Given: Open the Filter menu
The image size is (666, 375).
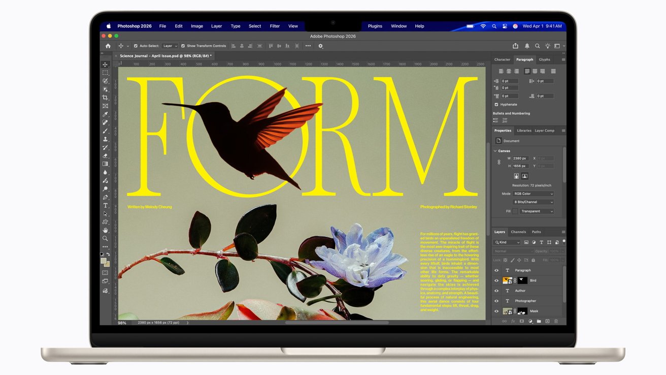Looking at the screenshot, I should [x=275, y=26].
